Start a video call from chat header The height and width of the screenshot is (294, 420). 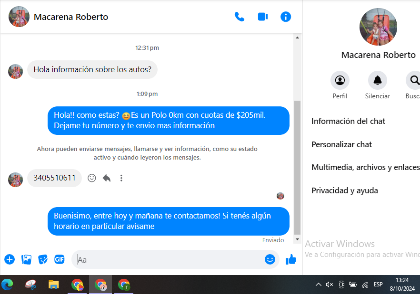pos(262,17)
